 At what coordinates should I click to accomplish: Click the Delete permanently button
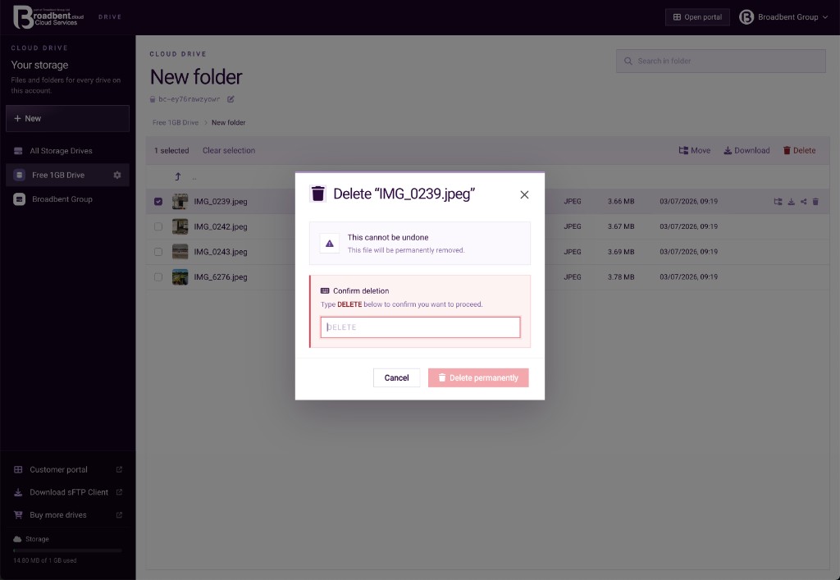(x=478, y=377)
